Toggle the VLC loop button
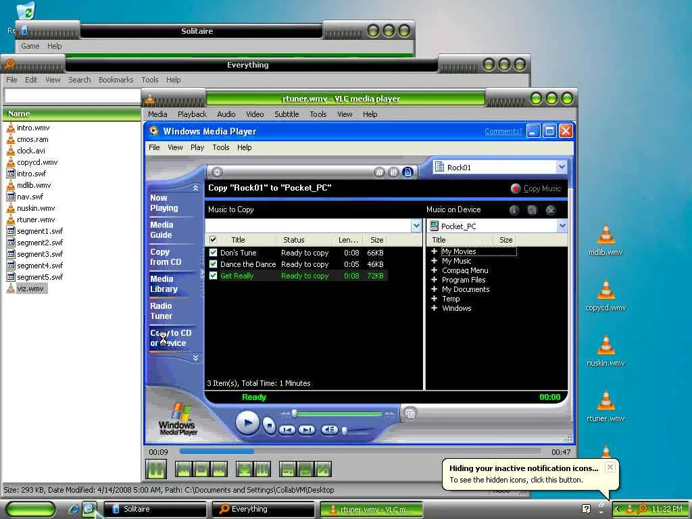The image size is (692, 519). point(305,469)
